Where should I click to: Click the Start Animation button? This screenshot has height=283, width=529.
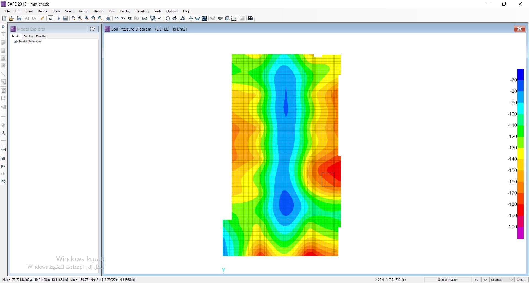(448, 280)
